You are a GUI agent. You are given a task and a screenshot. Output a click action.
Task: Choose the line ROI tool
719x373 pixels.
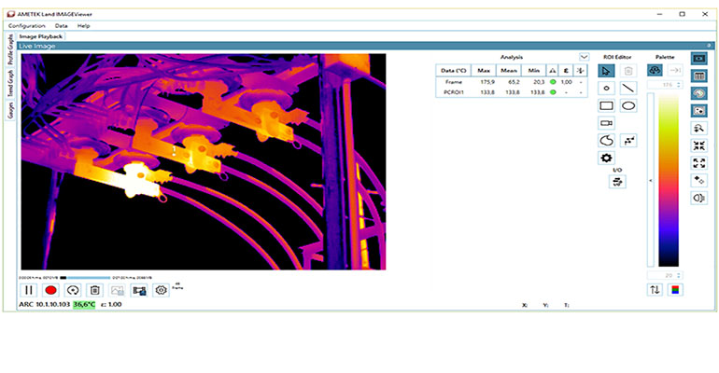[x=628, y=89]
